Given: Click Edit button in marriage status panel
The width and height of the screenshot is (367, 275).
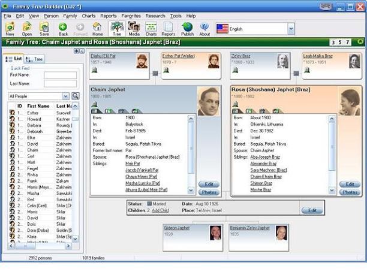Looking at the screenshot, I should point(312,210).
